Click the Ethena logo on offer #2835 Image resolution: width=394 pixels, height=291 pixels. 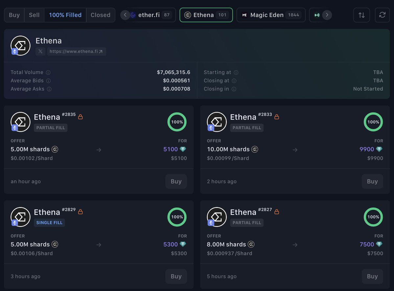coord(20,122)
